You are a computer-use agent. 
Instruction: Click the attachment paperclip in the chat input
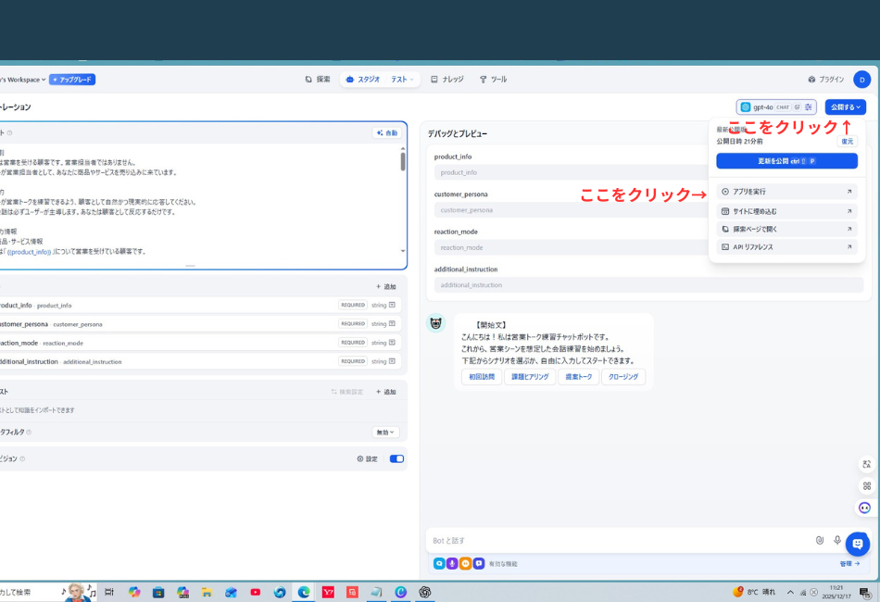click(x=818, y=540)
